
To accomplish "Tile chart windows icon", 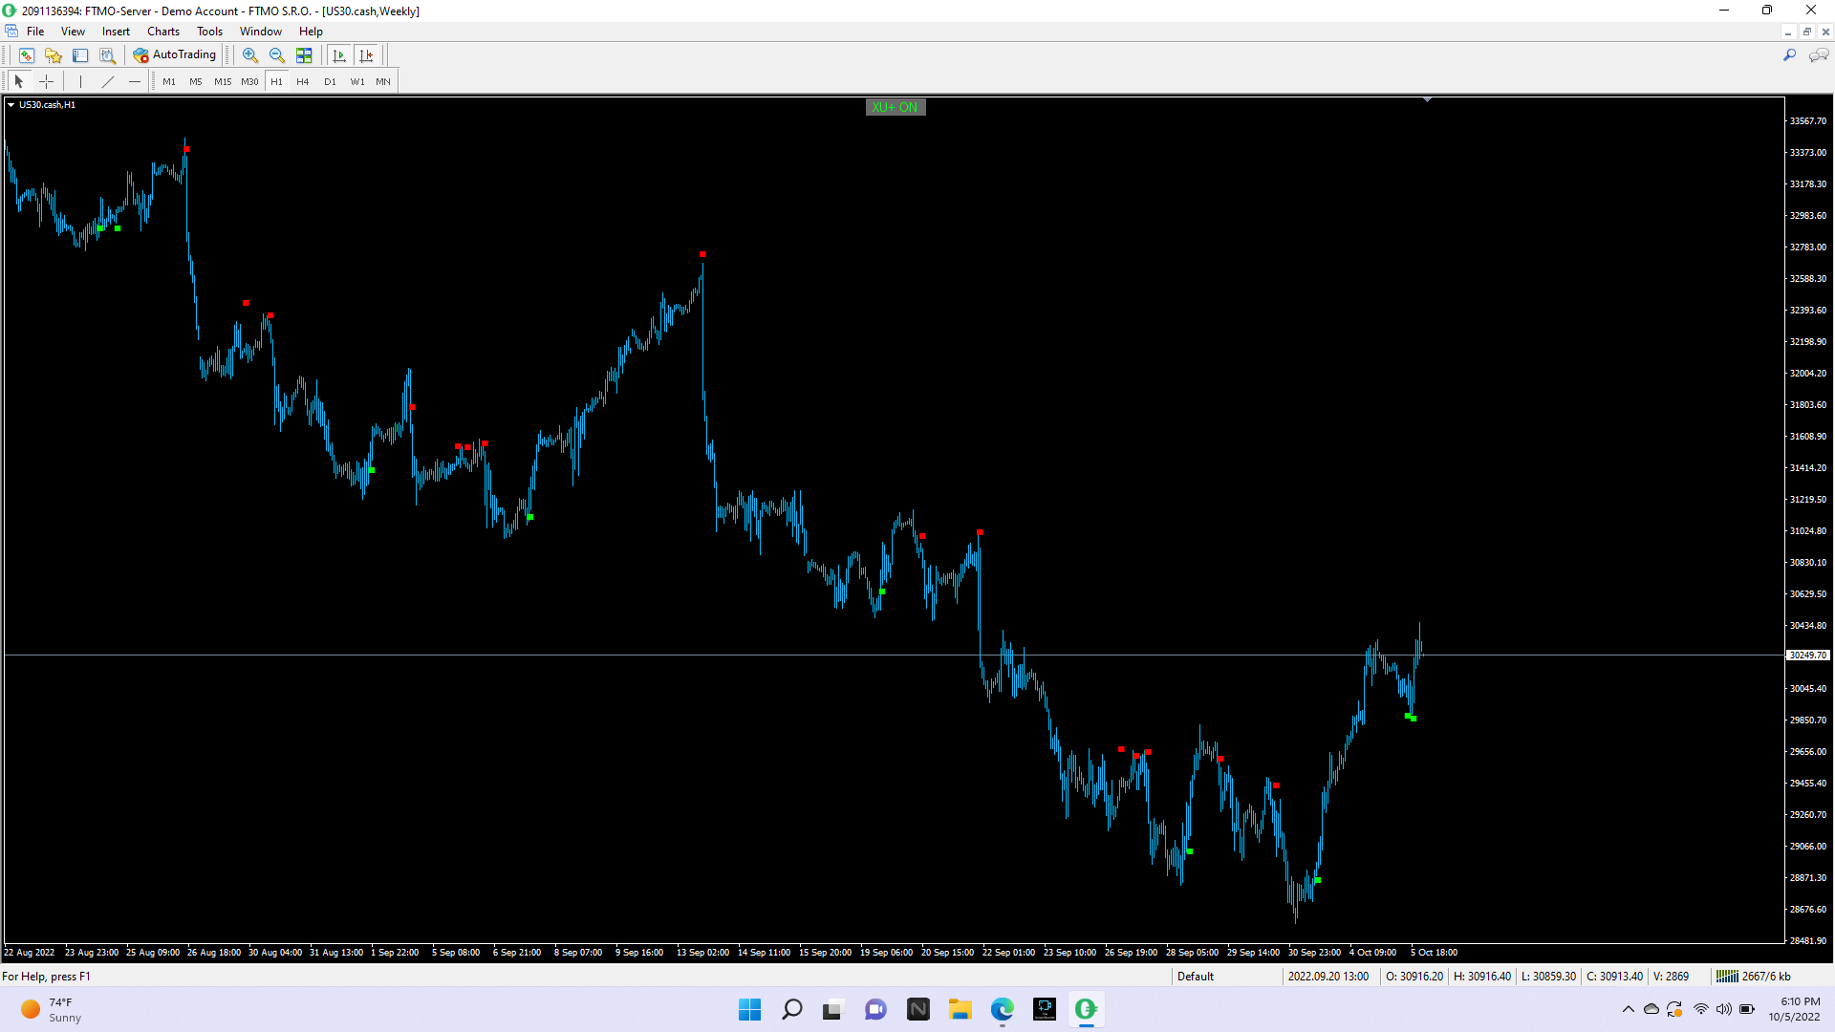I will coord(304,55).
